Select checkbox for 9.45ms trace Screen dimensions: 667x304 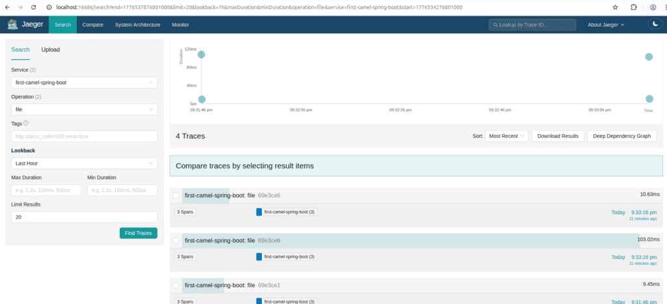[x=176, y=285]
